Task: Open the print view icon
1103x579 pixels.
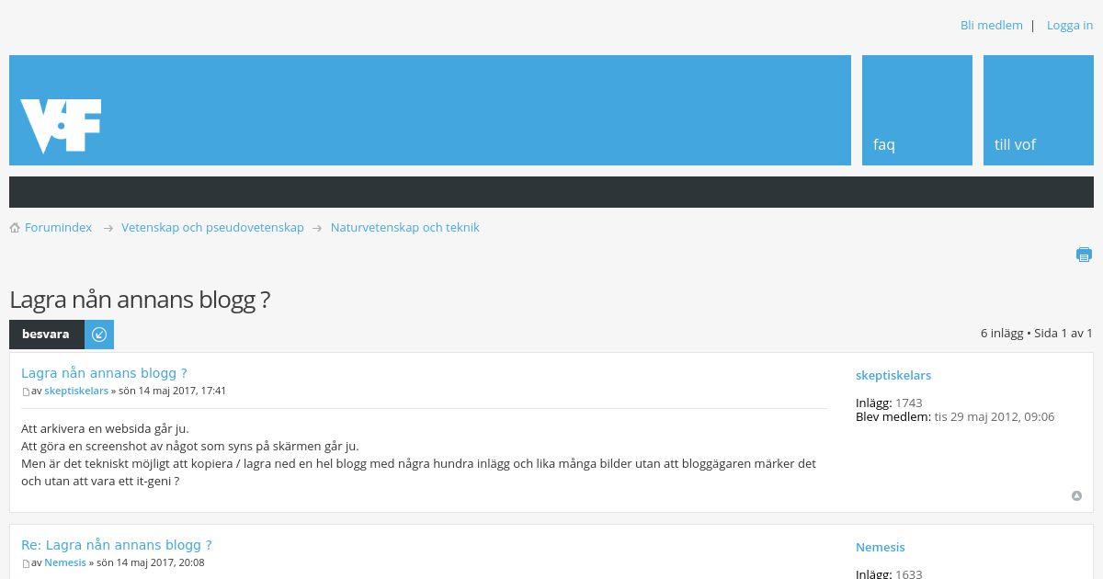Action: pos(1084,255)
